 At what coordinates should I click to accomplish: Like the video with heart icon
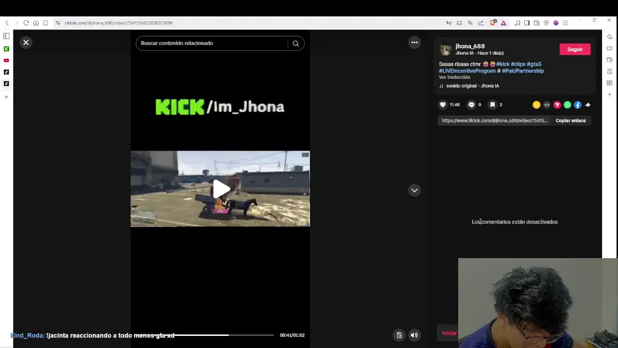(443, 104)
